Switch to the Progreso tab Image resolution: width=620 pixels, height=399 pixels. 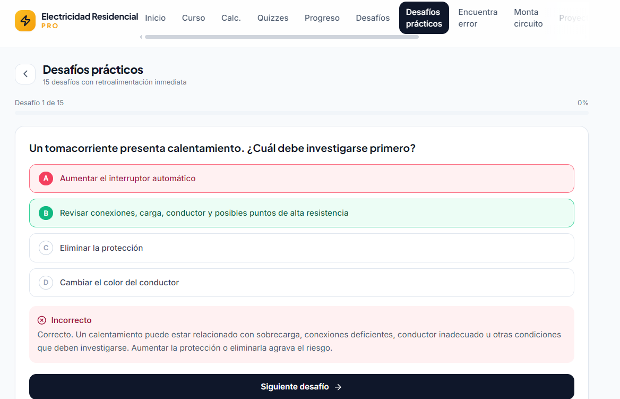click(322, 18)
